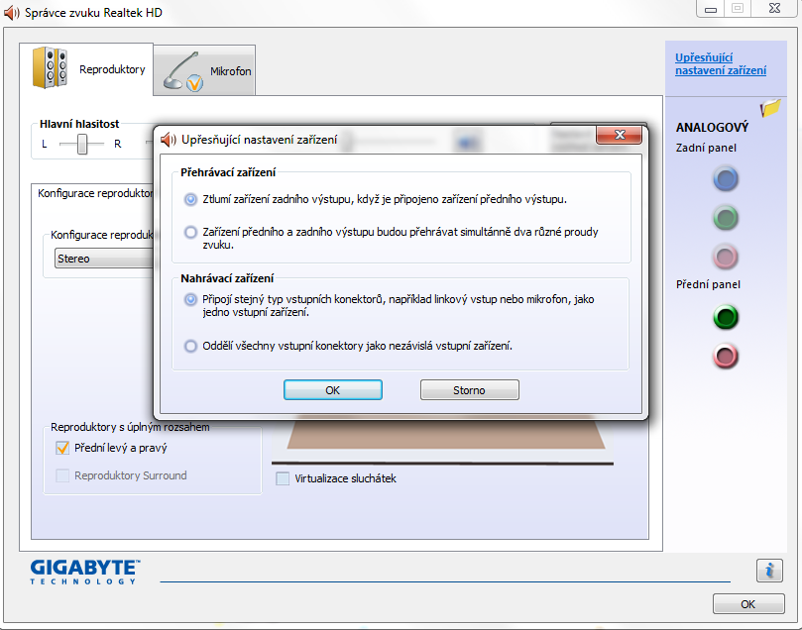
Task: Open the Stereo speaker configuration dropdown
Action: pos(104,259)
